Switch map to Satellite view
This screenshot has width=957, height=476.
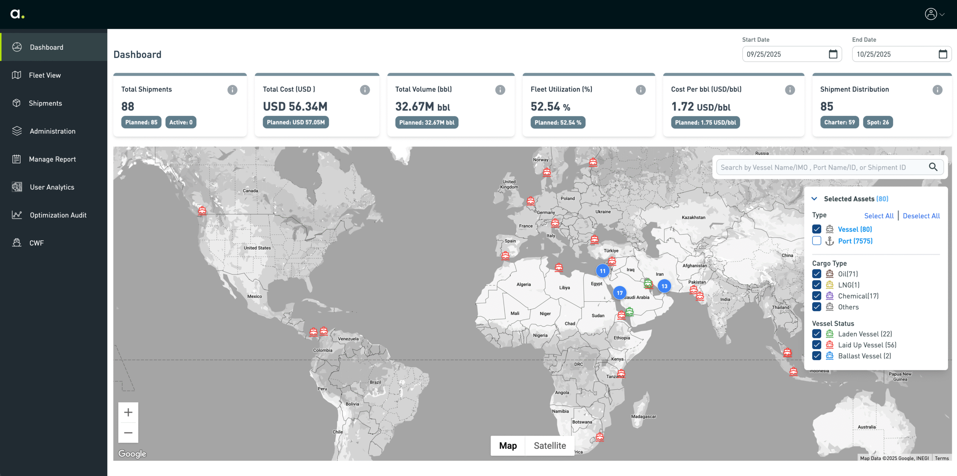[550, 446]
